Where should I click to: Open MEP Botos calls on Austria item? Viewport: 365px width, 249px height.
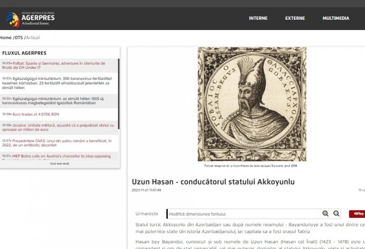pos(57,156)
